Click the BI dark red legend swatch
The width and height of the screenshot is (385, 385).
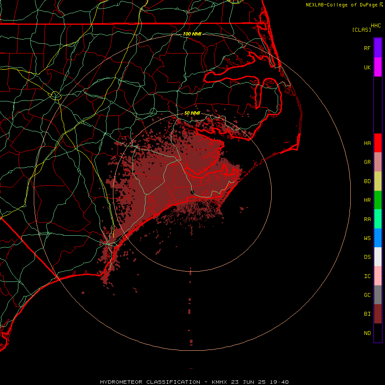[378, 314]
